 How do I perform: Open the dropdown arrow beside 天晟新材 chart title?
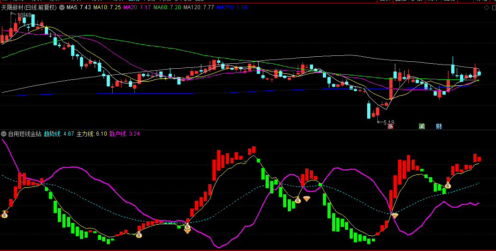point(62,7)
